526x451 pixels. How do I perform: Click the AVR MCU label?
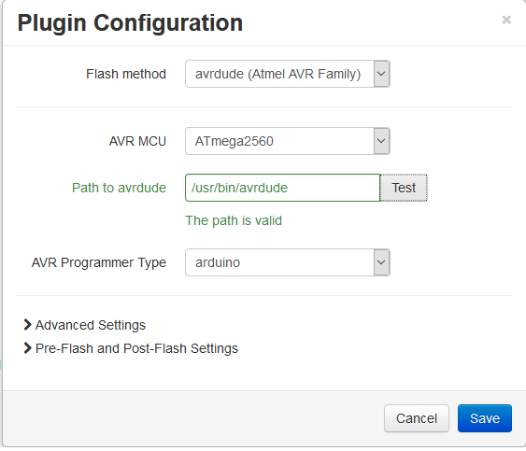pyautogui.click(x=137, y=141)
